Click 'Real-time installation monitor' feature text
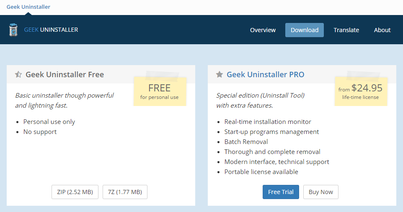Viewport: 403px width, 212px height. point(268,121)
